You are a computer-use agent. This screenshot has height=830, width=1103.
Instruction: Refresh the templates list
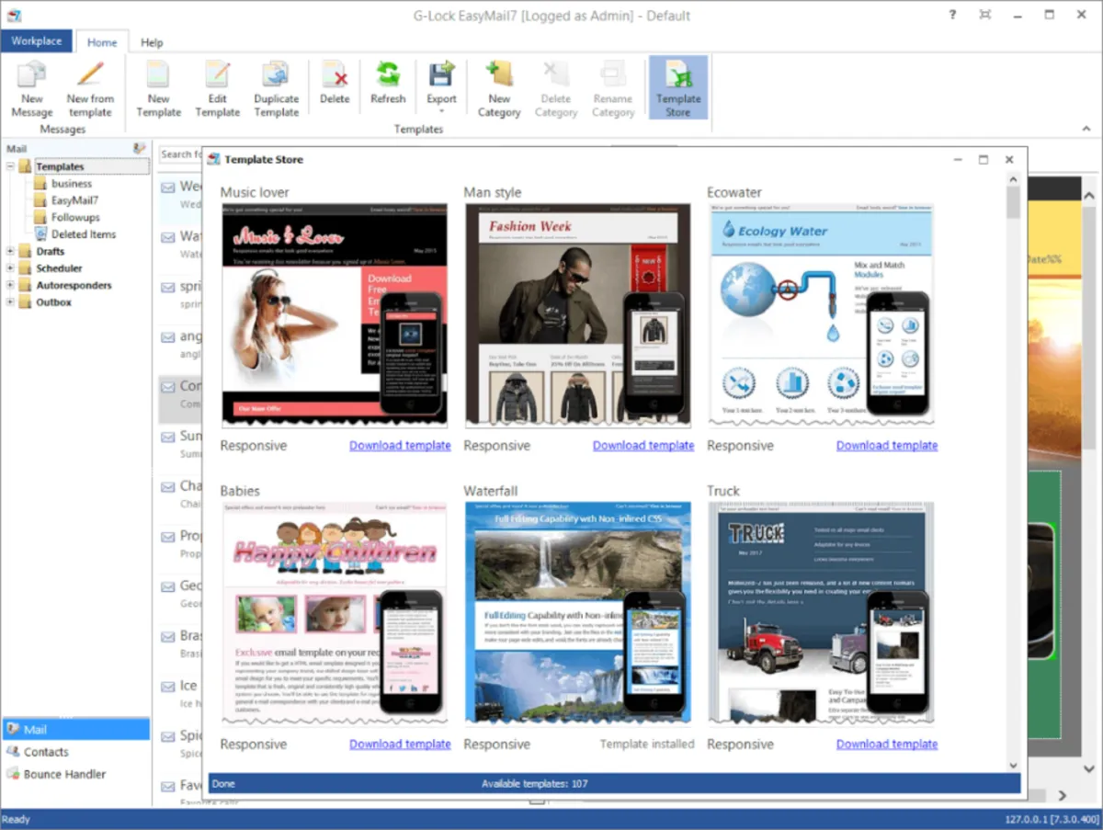pyautogui.click(x=387, y=83)
